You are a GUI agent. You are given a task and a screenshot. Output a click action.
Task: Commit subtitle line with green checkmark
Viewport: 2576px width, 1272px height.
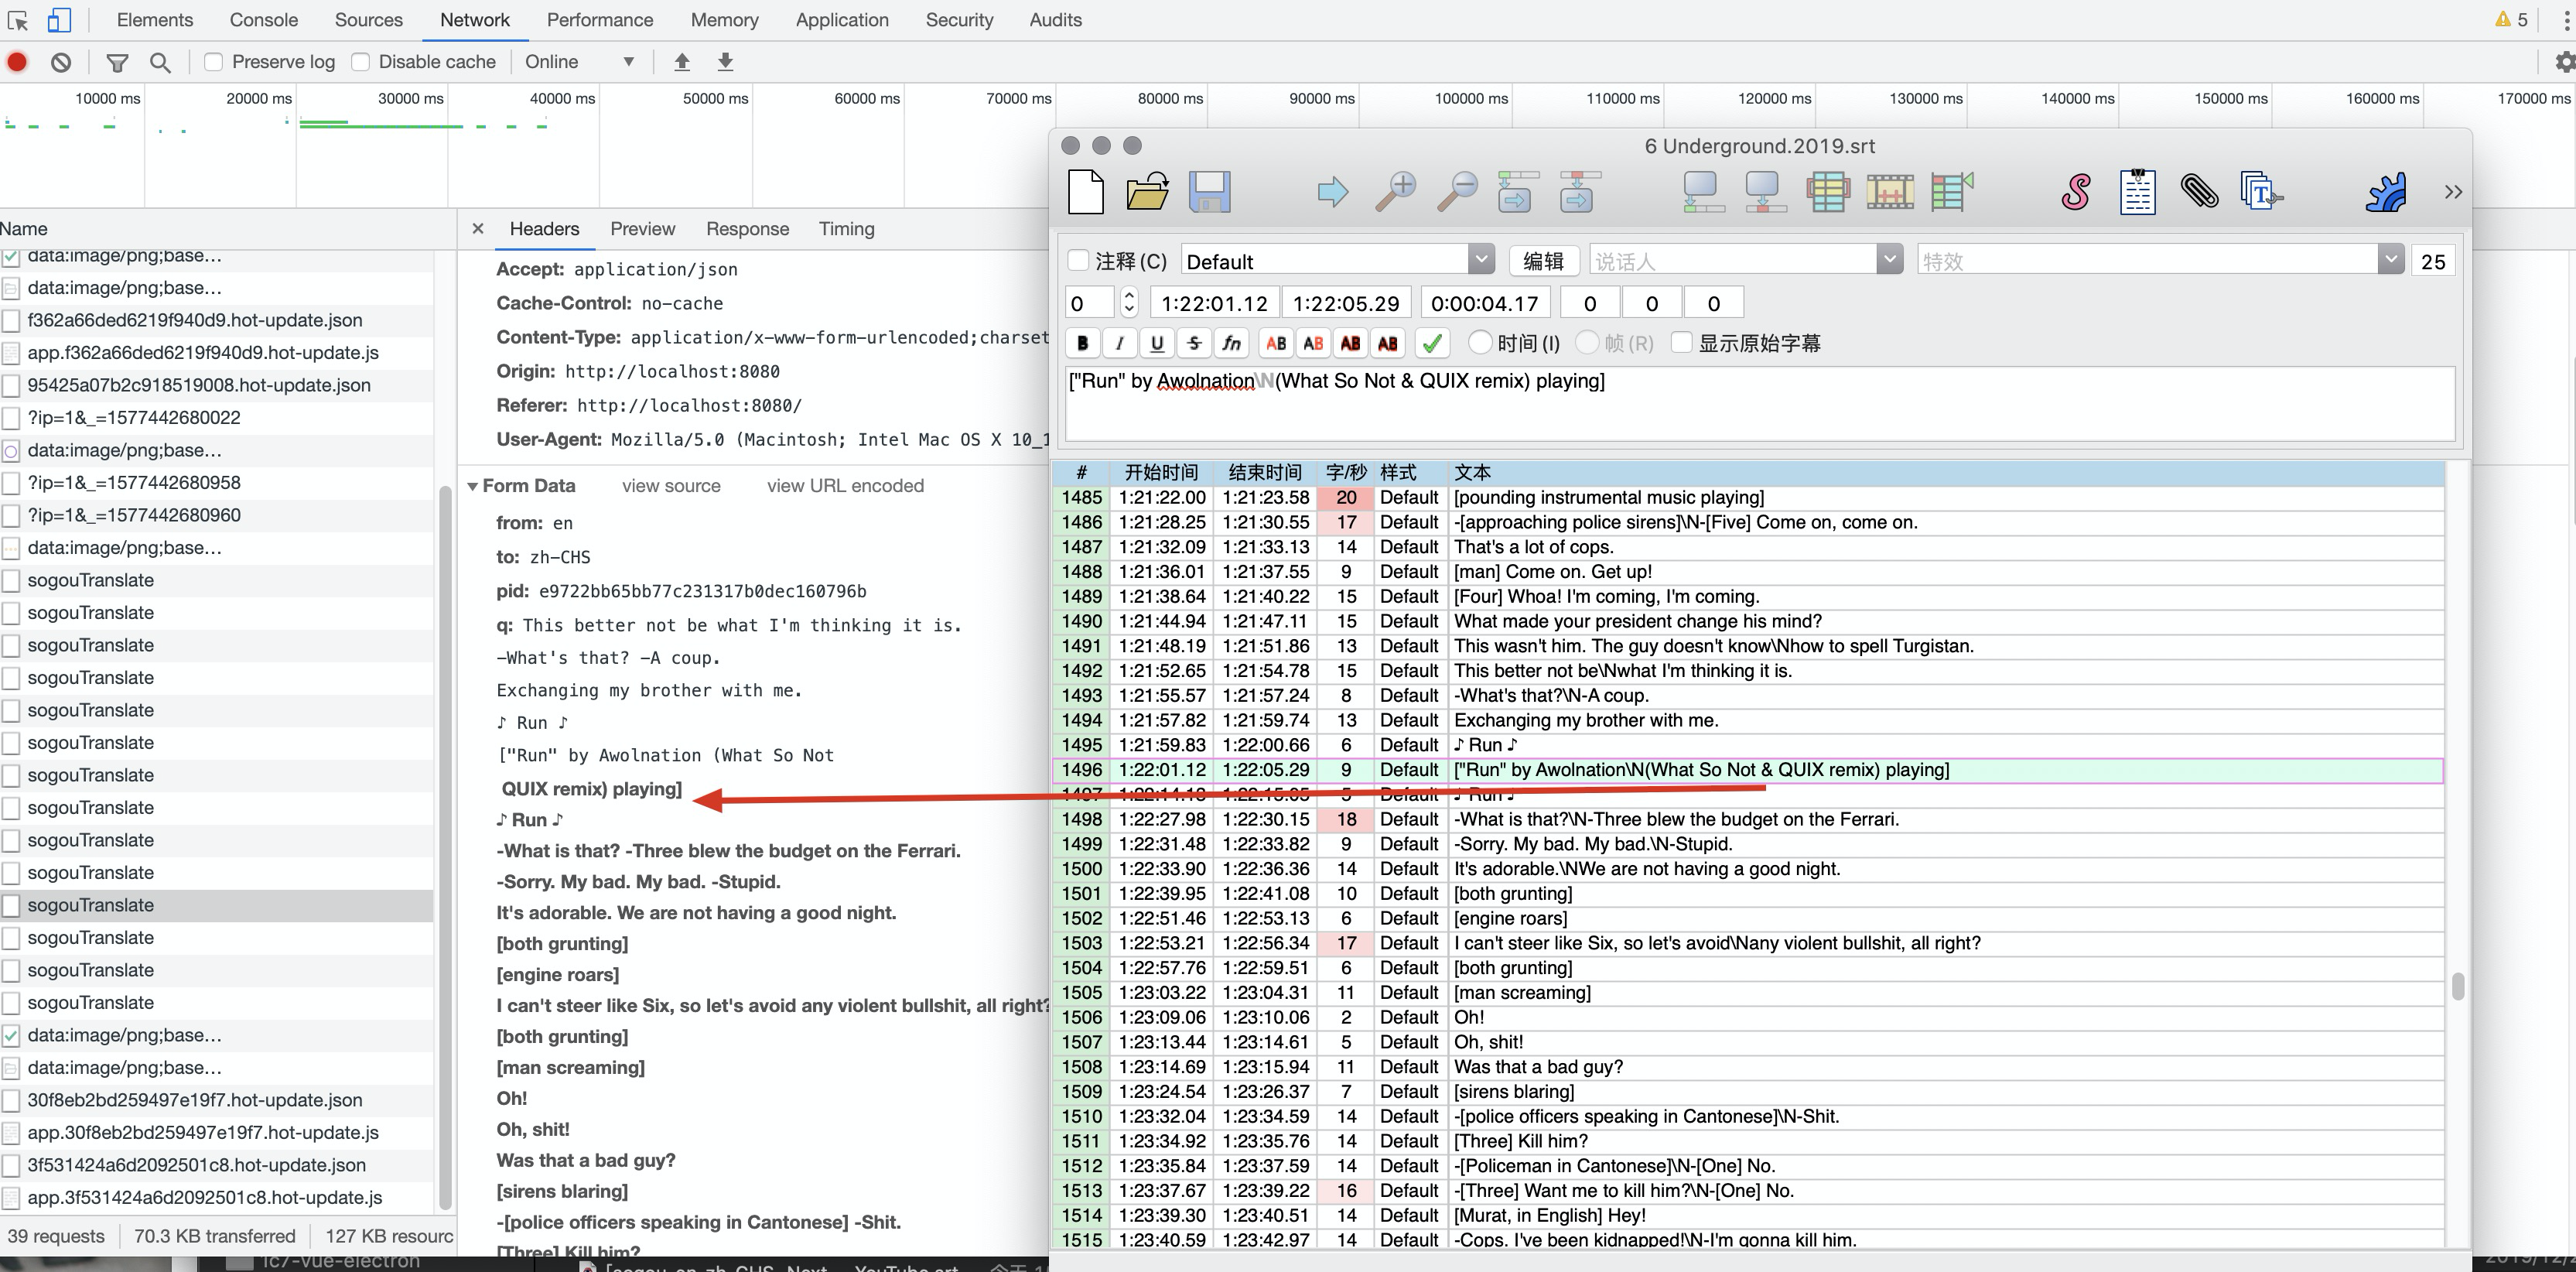click(1432, 343)
